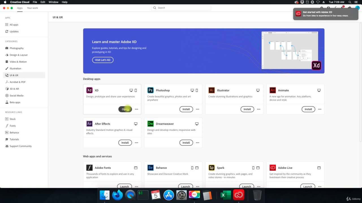
Task: Open App Store from the Dock
Action: tap(169, 195)
